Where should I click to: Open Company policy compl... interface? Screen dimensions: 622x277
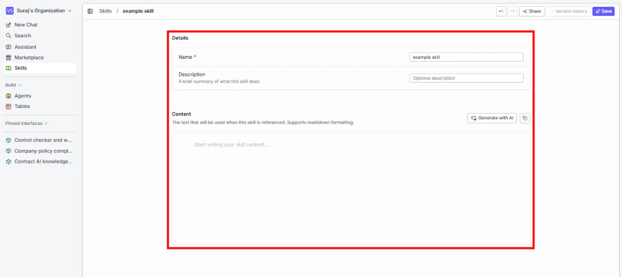click(44, 151)
